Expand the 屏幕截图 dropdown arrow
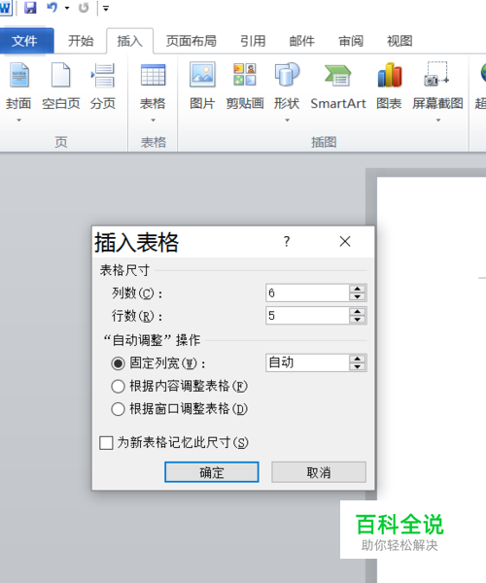The height and width of the screenshot is (583, 486). tap(438, 120)
